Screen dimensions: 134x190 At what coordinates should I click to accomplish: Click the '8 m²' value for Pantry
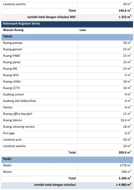tap(128, 107)
